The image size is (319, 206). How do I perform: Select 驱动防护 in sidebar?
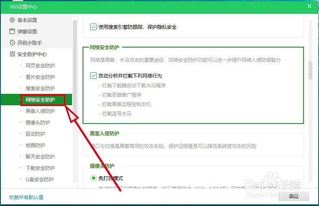pos(35,134)
